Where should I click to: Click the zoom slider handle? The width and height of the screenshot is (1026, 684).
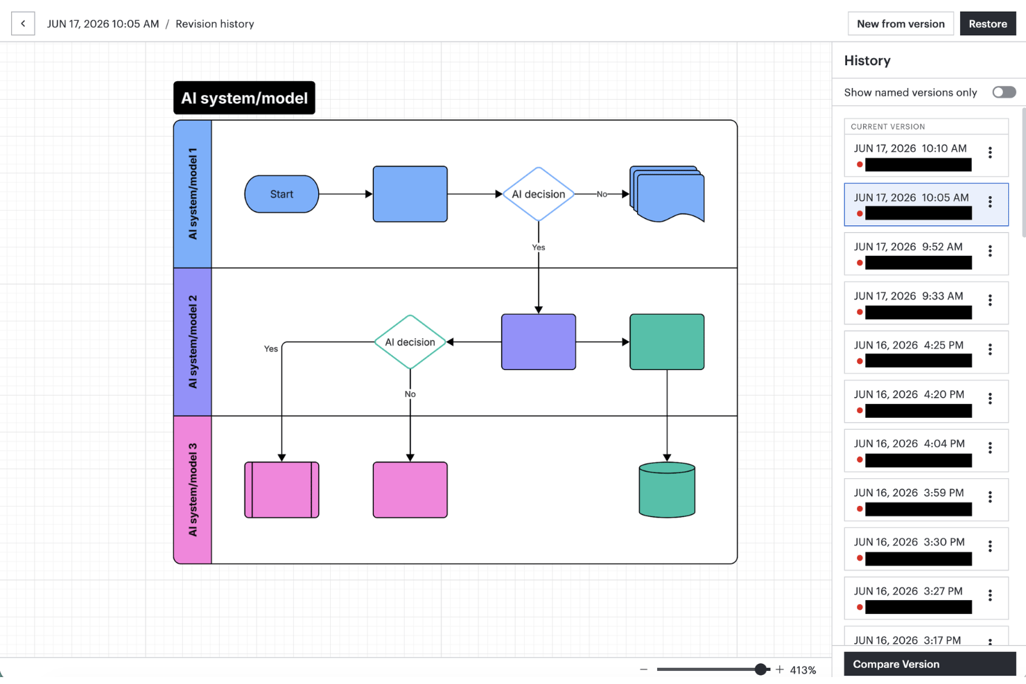pyautogui.click(x=760, y=669)
